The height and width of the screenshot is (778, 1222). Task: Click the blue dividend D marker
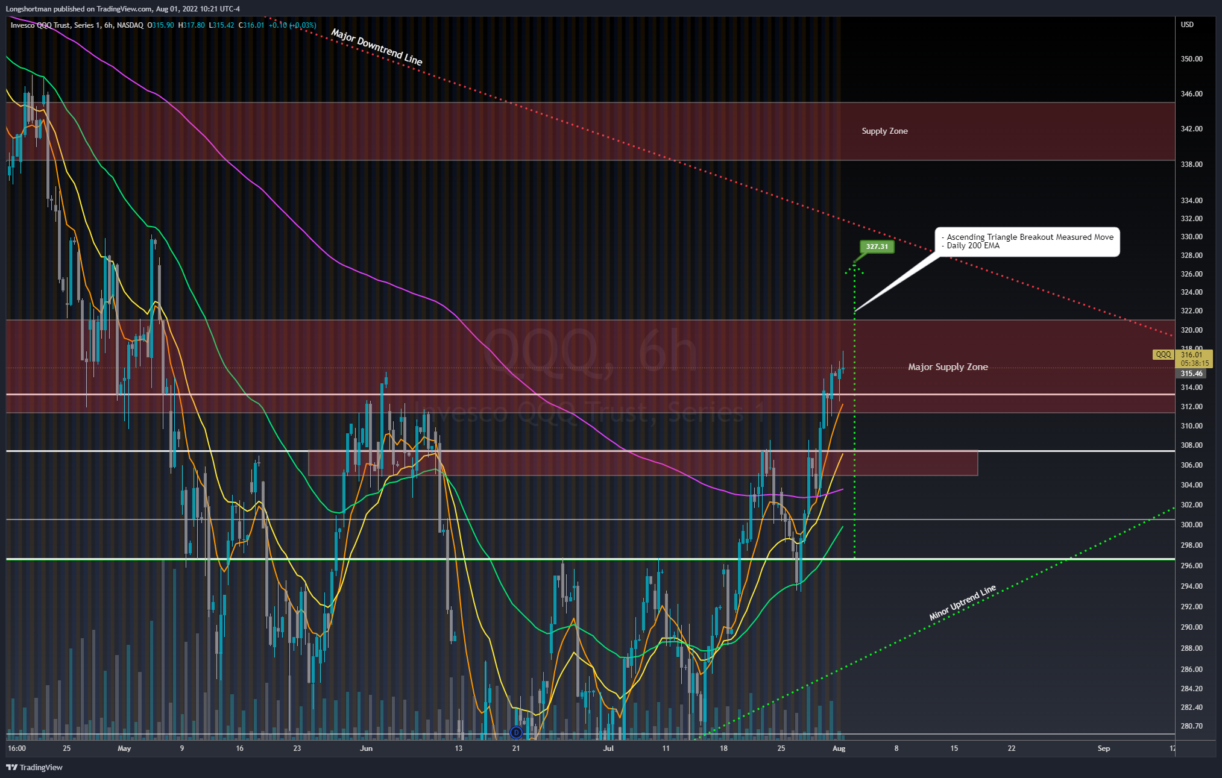516,732
